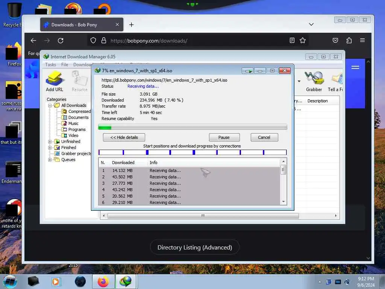Open the Downloads menu in IDM

(x=83, y=65)
